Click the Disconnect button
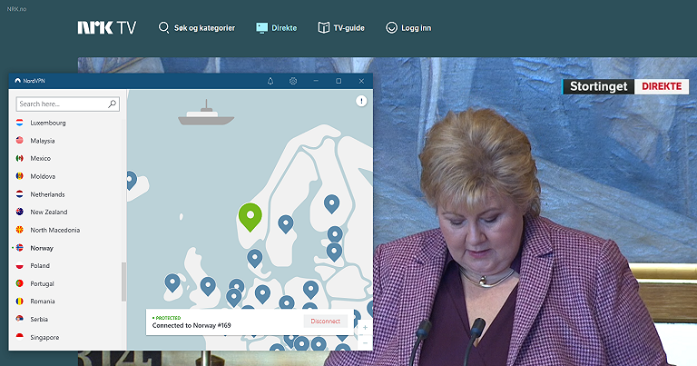697x366 pixels. (x=326, y=321)
